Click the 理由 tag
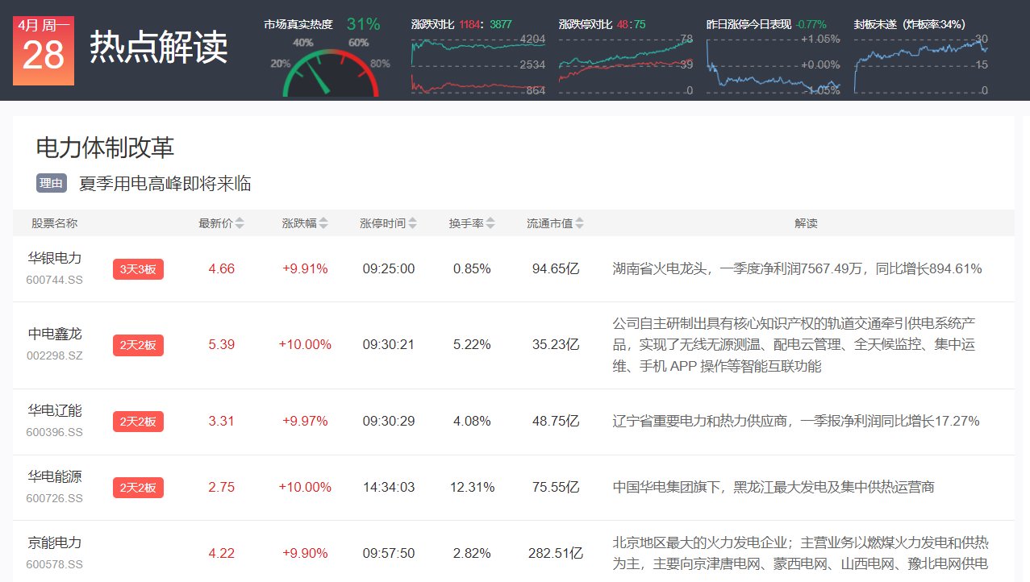This screenshot has width=1030, height=582. click(52, 184)
